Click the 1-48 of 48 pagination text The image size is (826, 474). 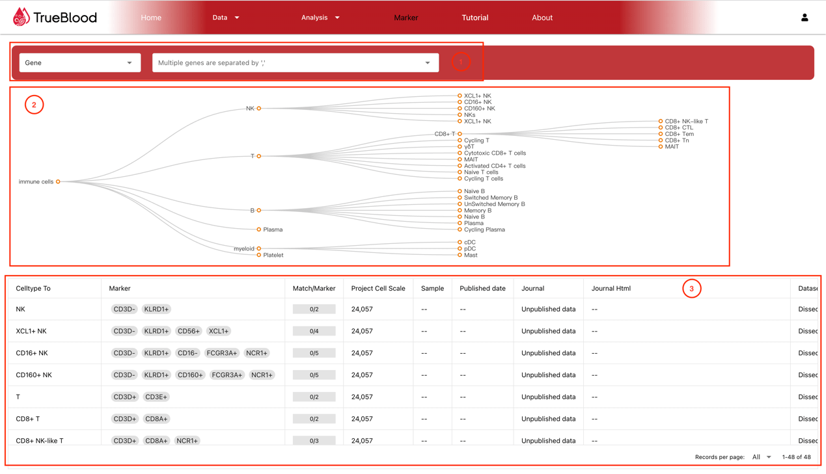[x=796, y=457]
